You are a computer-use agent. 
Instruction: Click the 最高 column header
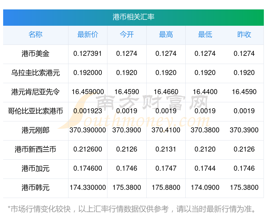click(x=166, y=35)
